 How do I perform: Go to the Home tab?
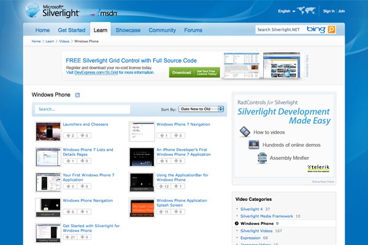pyautogui.click(x=42, y=30)
